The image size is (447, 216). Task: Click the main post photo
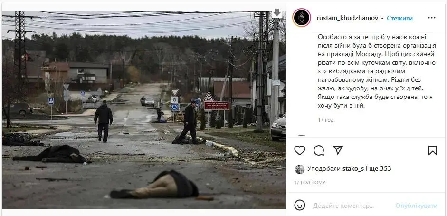click(x=143, y=110)
